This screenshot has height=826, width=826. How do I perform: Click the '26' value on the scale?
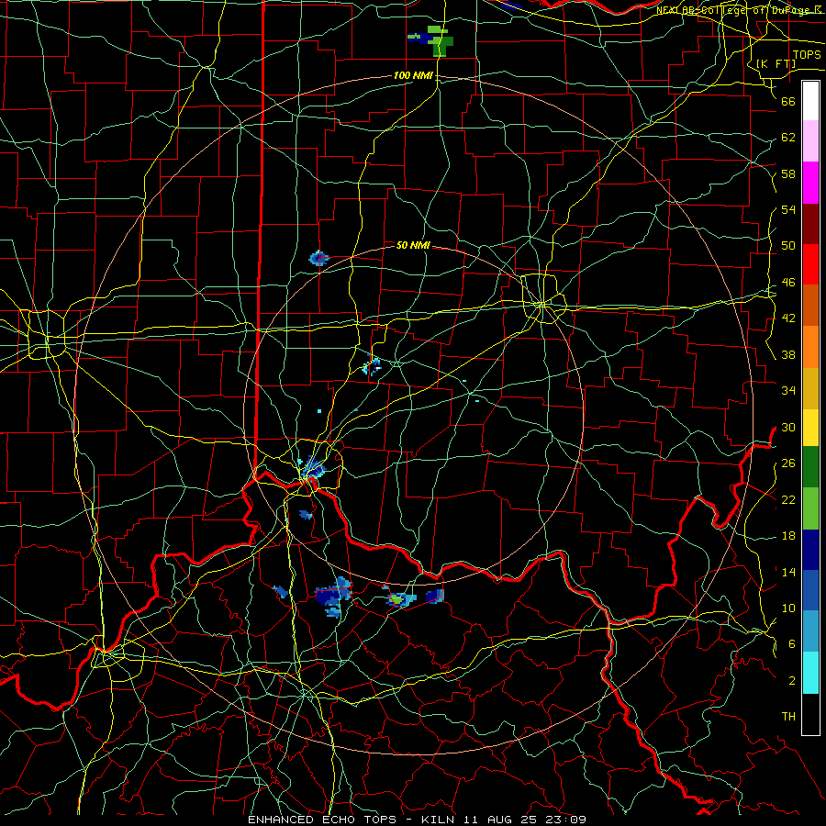[788, 463]
